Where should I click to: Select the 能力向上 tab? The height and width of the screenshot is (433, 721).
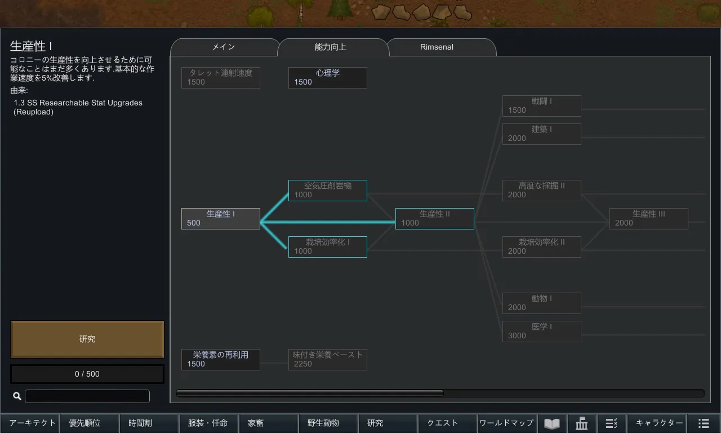331,47
